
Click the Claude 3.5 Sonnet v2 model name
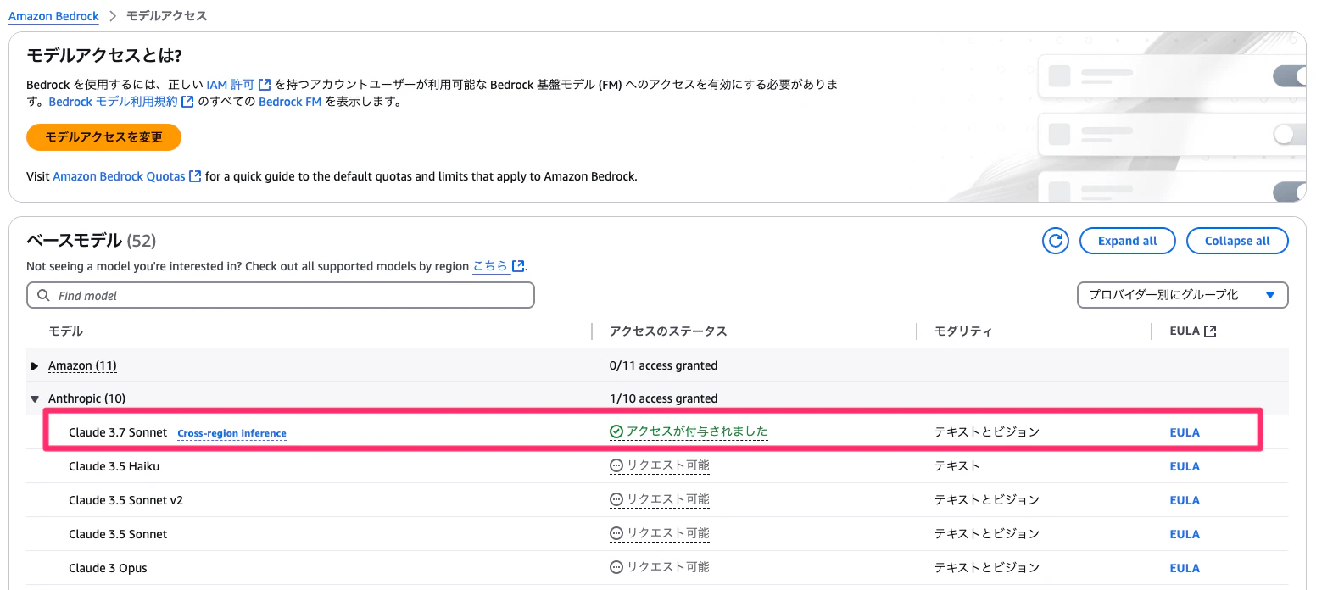click(125, 500)
